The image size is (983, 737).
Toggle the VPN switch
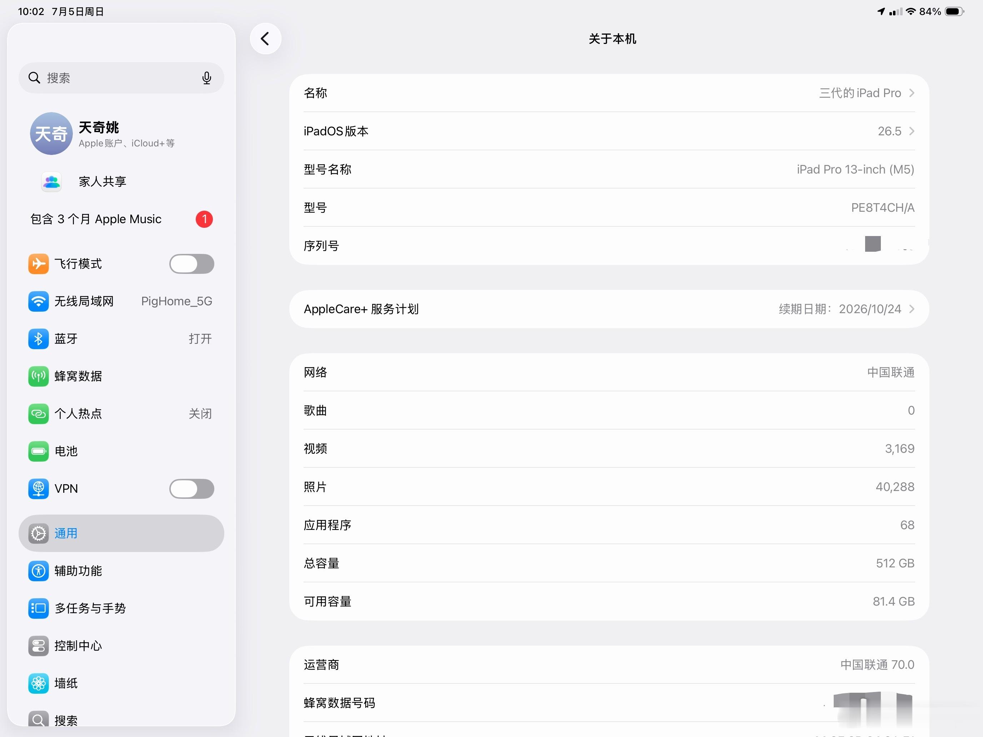click(x=191, y=489)
